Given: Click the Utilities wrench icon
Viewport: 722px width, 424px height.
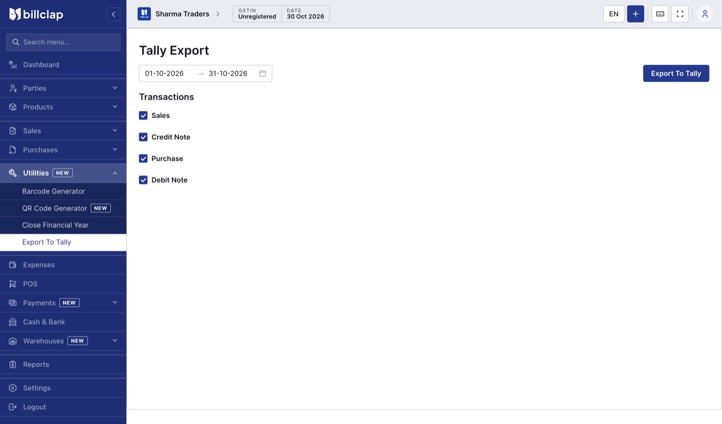Looking at the screenshot, I should point(13,173).
